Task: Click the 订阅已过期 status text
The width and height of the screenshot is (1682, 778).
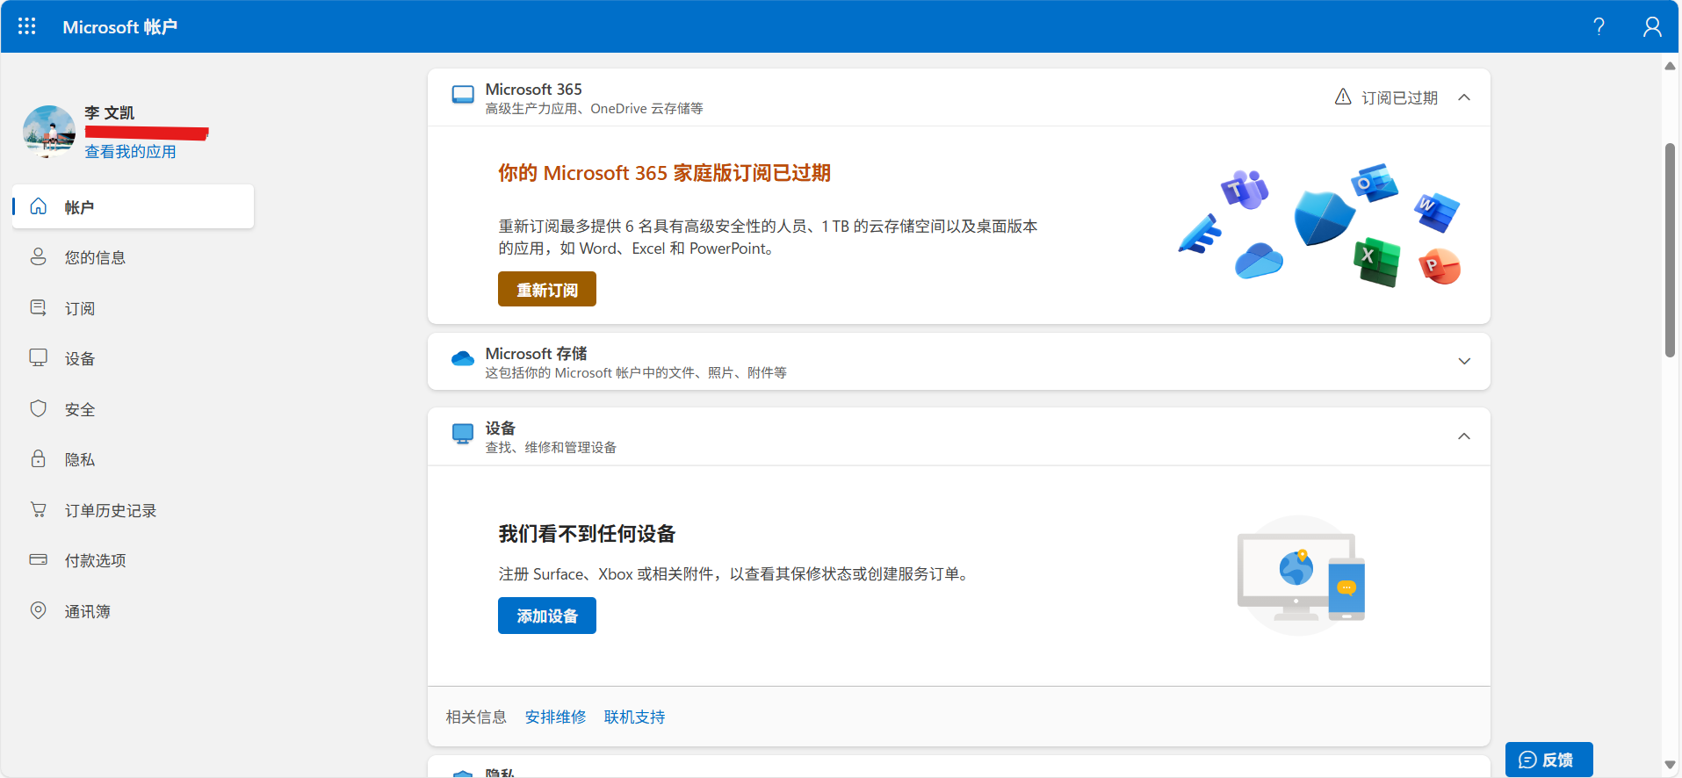Action: click(x=1399, y=97)
